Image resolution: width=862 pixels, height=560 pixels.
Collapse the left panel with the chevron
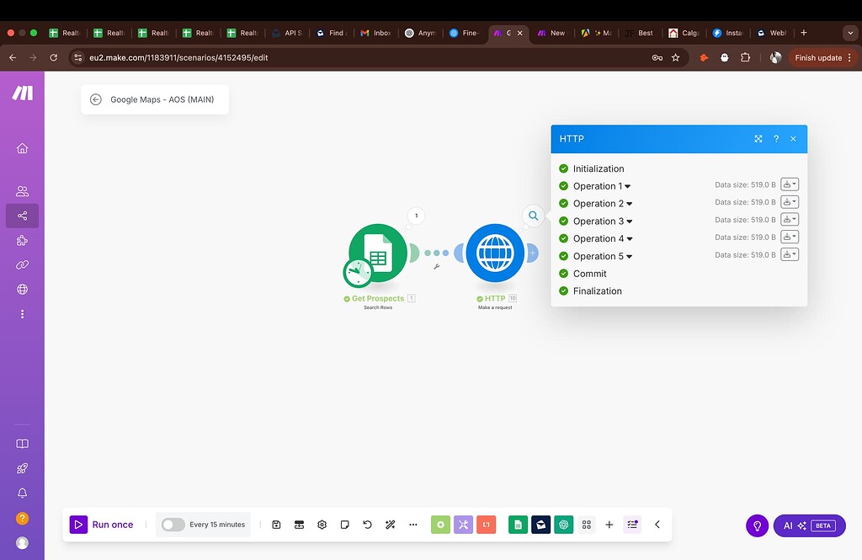[x=657, y=524]
